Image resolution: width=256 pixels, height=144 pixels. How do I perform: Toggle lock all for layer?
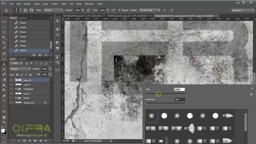tap(30, 75)
